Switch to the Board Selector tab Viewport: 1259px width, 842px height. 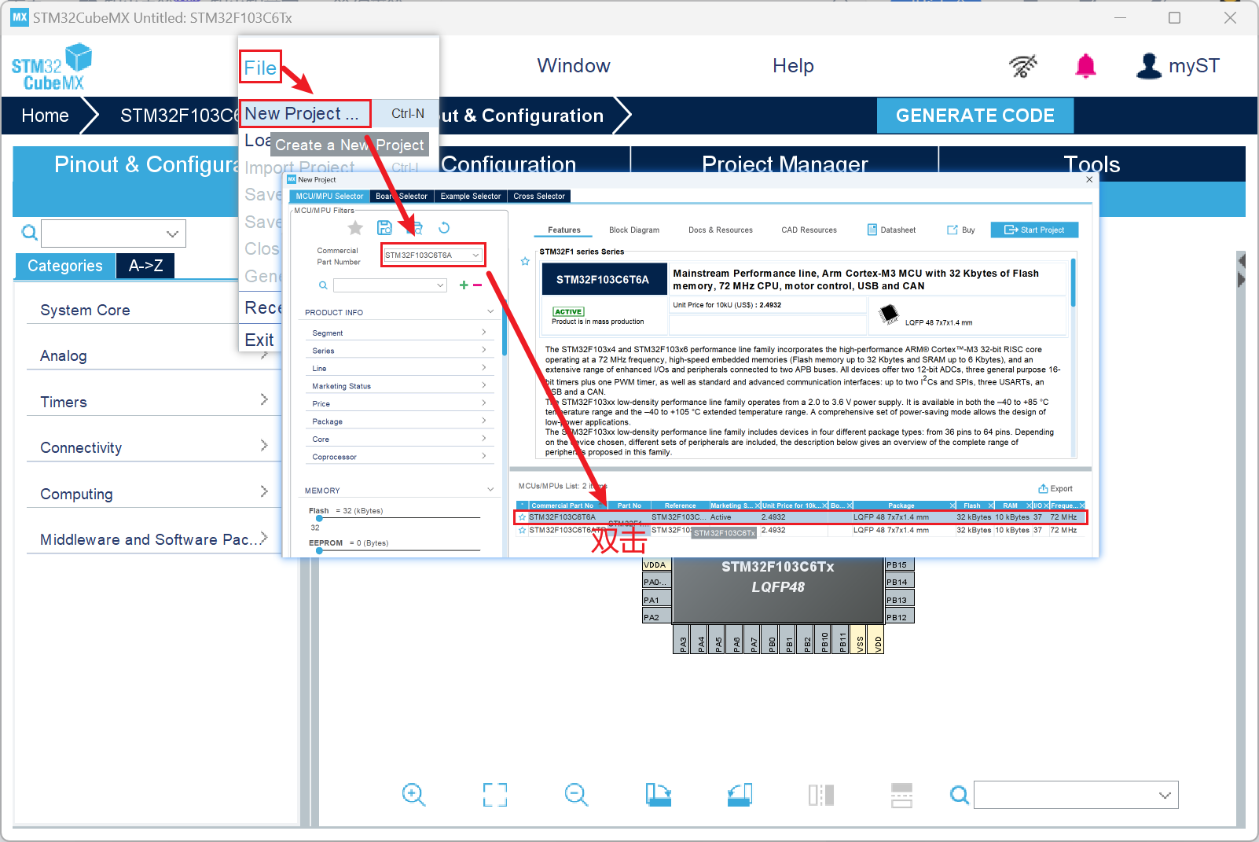[402, 197]
